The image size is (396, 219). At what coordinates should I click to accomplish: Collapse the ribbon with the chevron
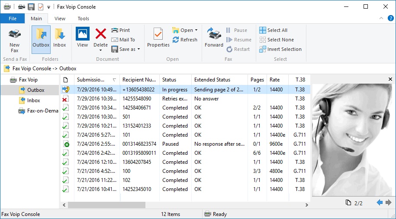[381, 18]
